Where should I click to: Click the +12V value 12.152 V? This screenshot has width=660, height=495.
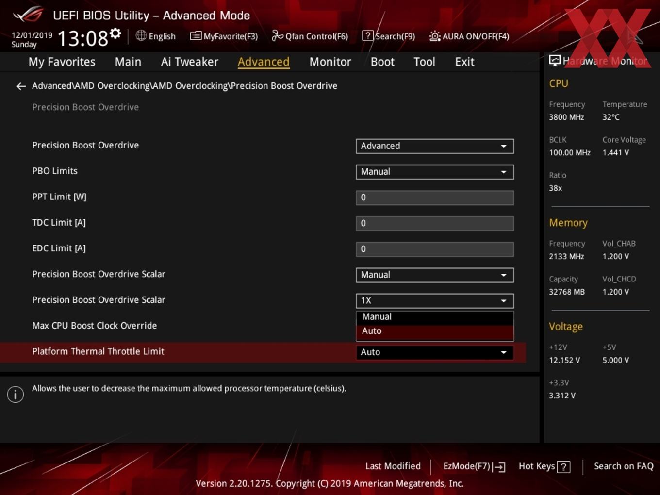tap(564, 361)
